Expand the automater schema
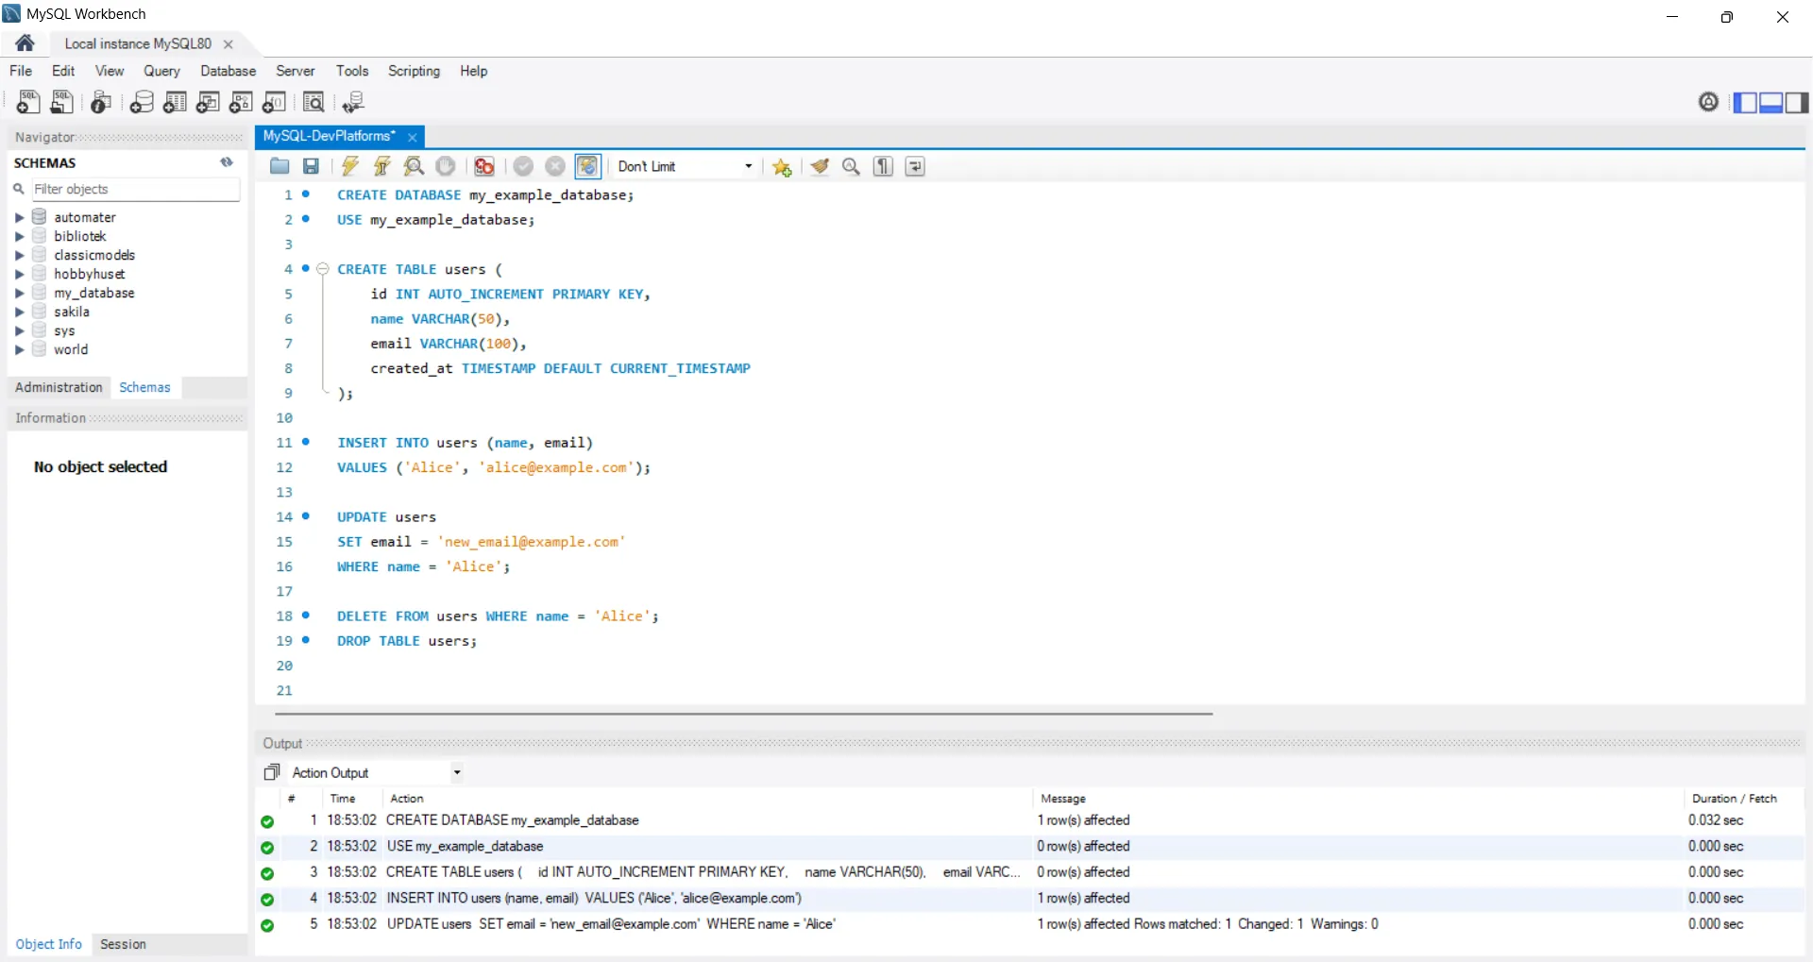 19,217
